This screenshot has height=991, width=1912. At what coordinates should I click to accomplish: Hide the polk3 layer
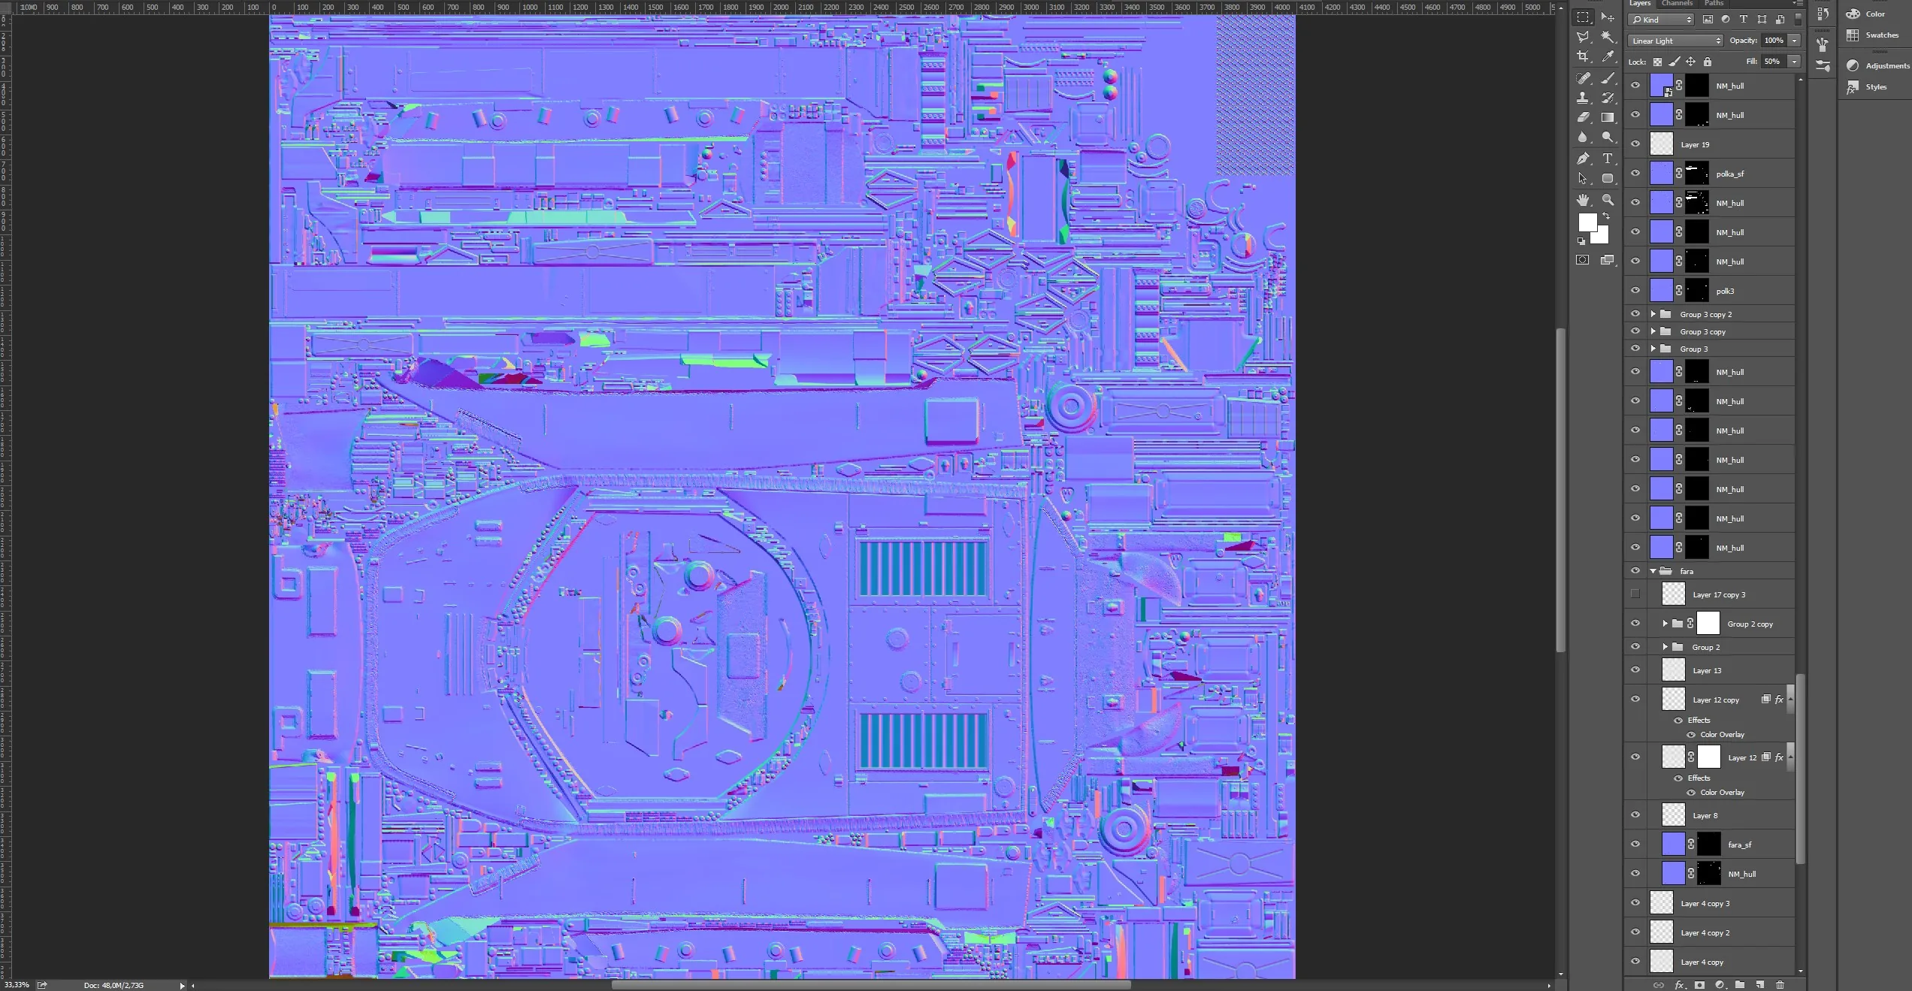tap(1635, 291)
